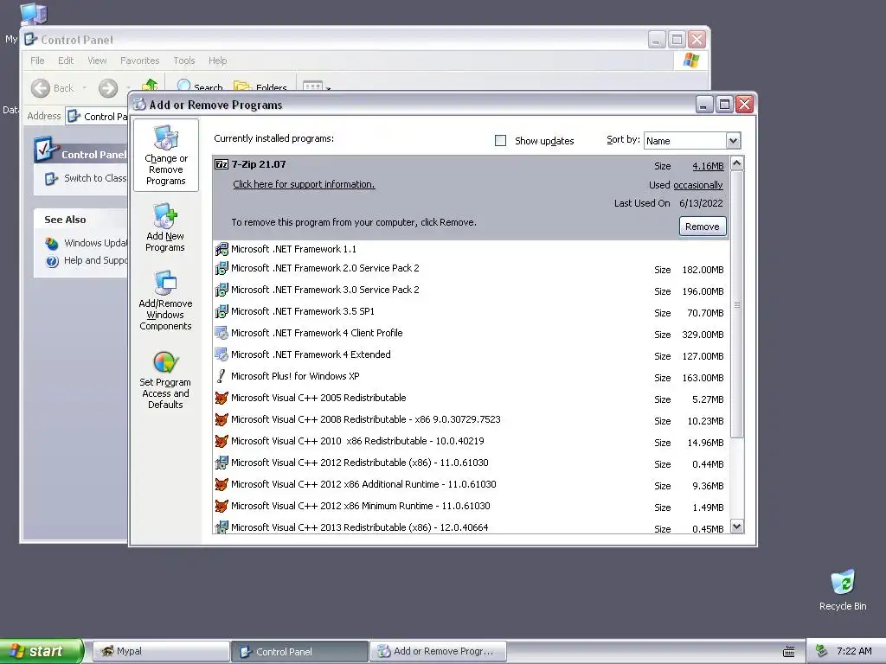Click the Back arrow in Control Panel window
Viewport: 886px width, 664px height.
(x=41, y=88)
